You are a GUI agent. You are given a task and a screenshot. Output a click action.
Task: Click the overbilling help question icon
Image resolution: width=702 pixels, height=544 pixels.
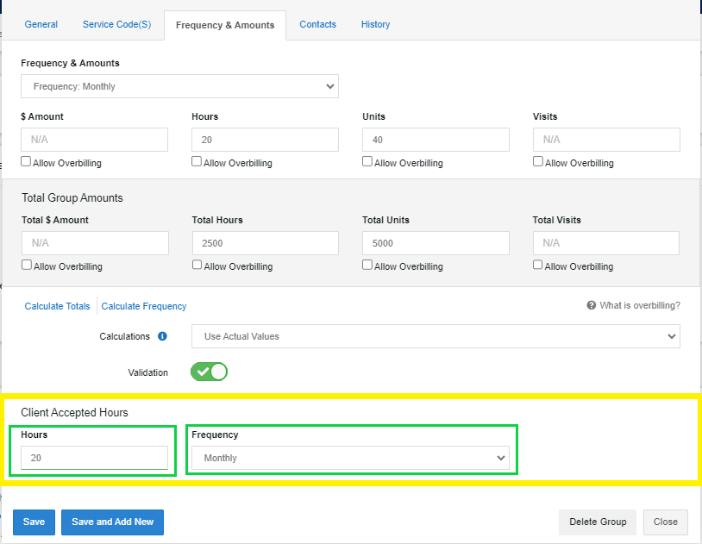pyautogui.click(x=591, y=305)
